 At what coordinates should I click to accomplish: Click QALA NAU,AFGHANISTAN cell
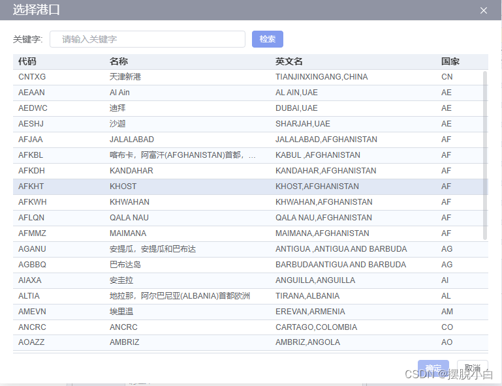click(x=324, y=218)
